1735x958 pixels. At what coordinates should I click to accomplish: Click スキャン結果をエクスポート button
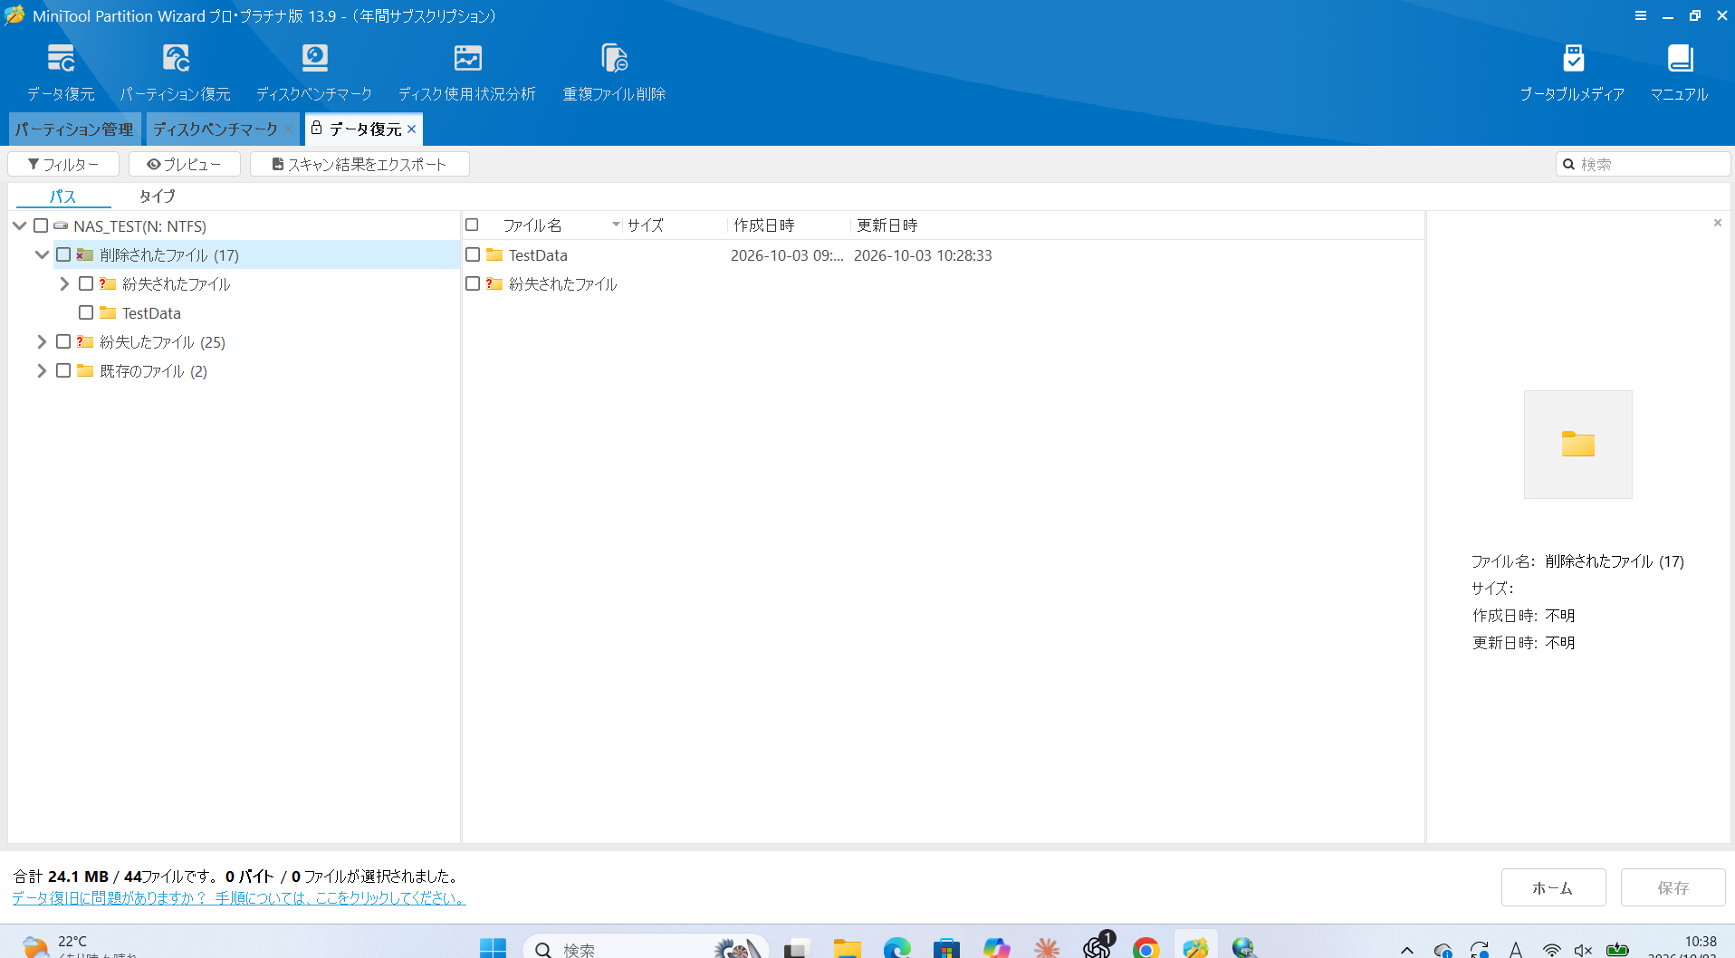click(359, 164)
